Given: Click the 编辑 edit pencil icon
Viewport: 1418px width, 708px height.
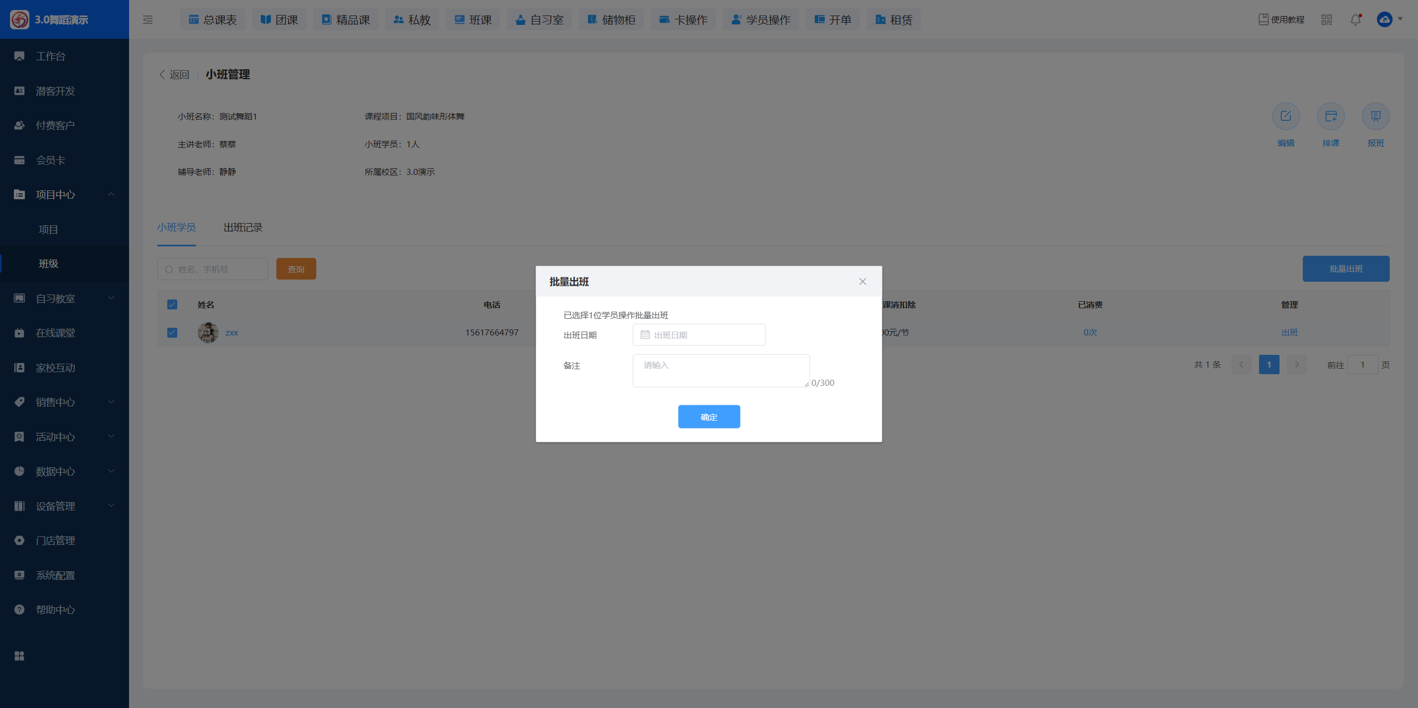Looking at the screenshot, I should pyautogui.click(x=1286, y=116).
